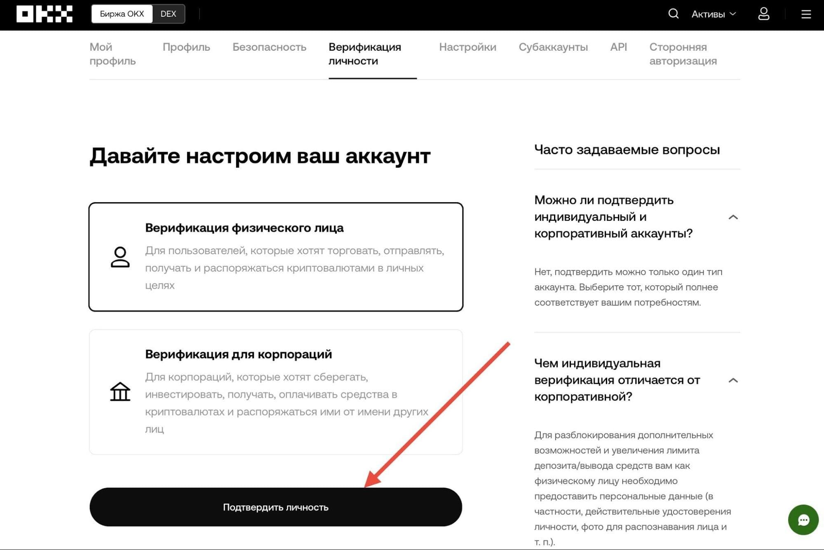Switch to the Субаккаунты tab
The height and width of the screenshot is (550, 824).
553,47
